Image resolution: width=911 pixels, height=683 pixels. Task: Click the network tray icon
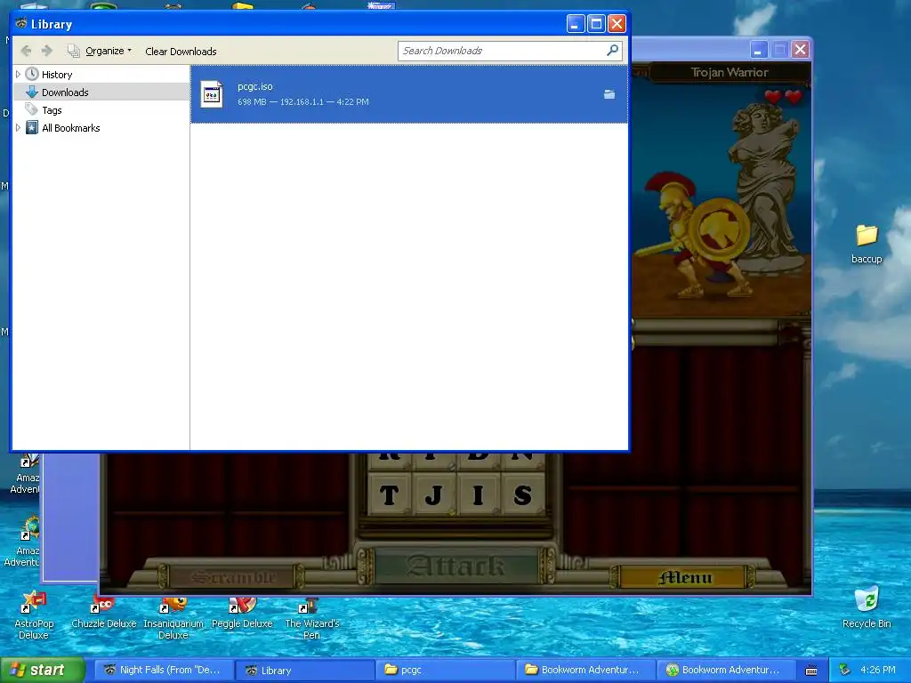[x=845, y=670]
